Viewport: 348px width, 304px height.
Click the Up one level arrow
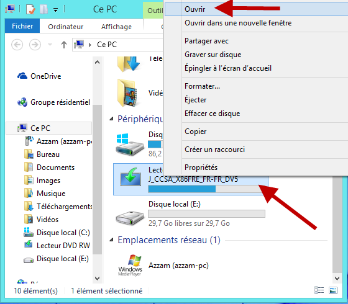point(64,45)
